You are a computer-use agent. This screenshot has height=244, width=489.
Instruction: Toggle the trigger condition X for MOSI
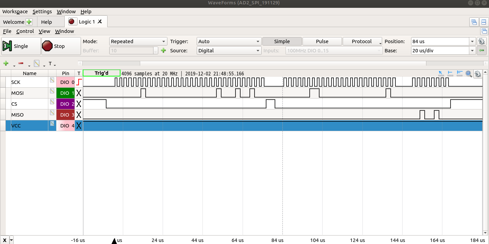(x=79, y=93)
